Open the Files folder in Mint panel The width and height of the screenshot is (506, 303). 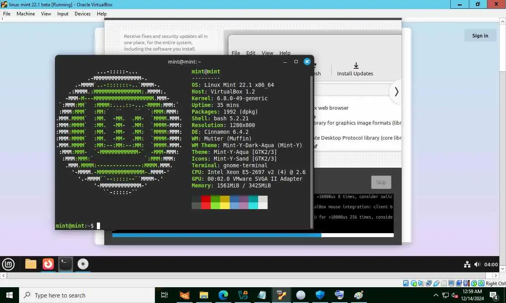pos(31,264)
